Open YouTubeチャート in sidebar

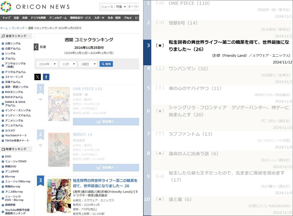tap(16, 136)
